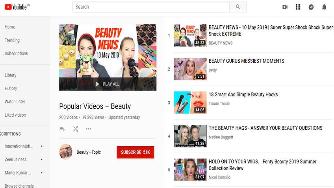Click title THE BEAUTY HAGS - ANSWER YOUR BEAUTY QUESTIONS
Screen dimensions: 334x188
pos(265,128)
